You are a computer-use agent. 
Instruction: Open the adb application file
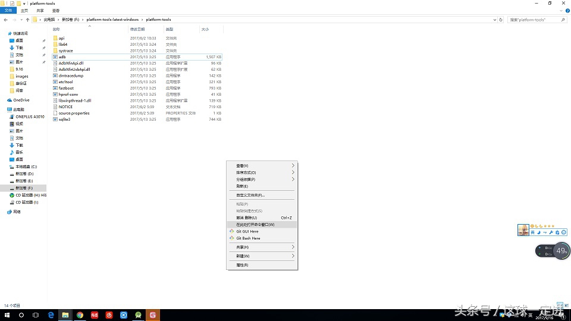(62, 57)
